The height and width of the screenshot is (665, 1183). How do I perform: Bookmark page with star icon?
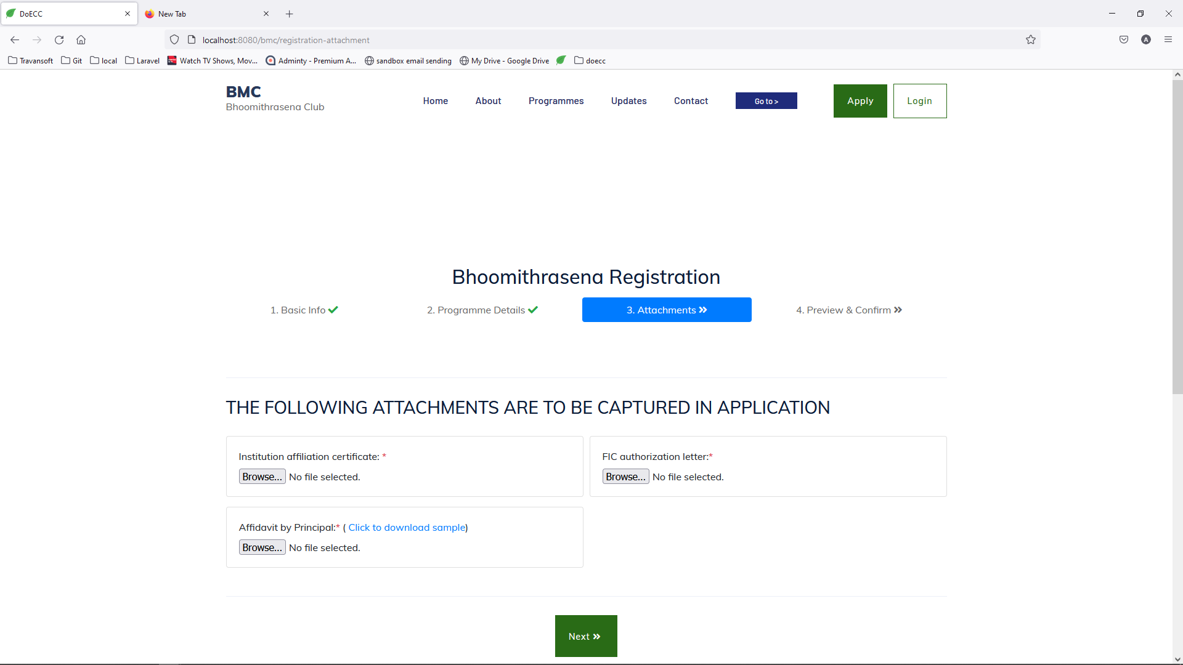tap(1031, 40)
